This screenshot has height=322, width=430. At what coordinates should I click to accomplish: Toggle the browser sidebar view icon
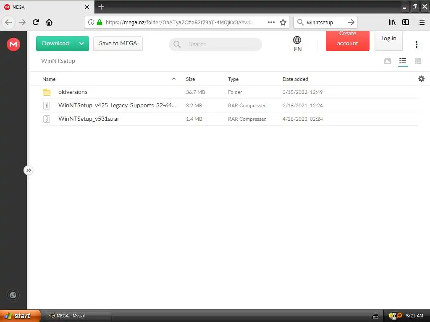406,22
